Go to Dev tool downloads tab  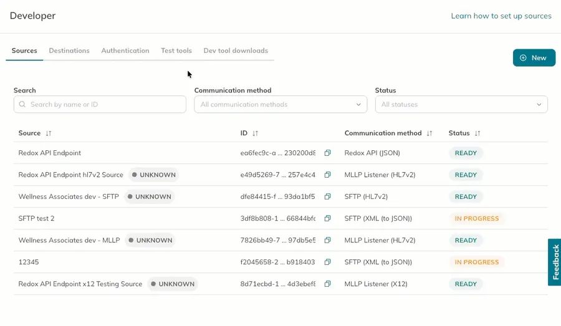click(x=236, y=50)
